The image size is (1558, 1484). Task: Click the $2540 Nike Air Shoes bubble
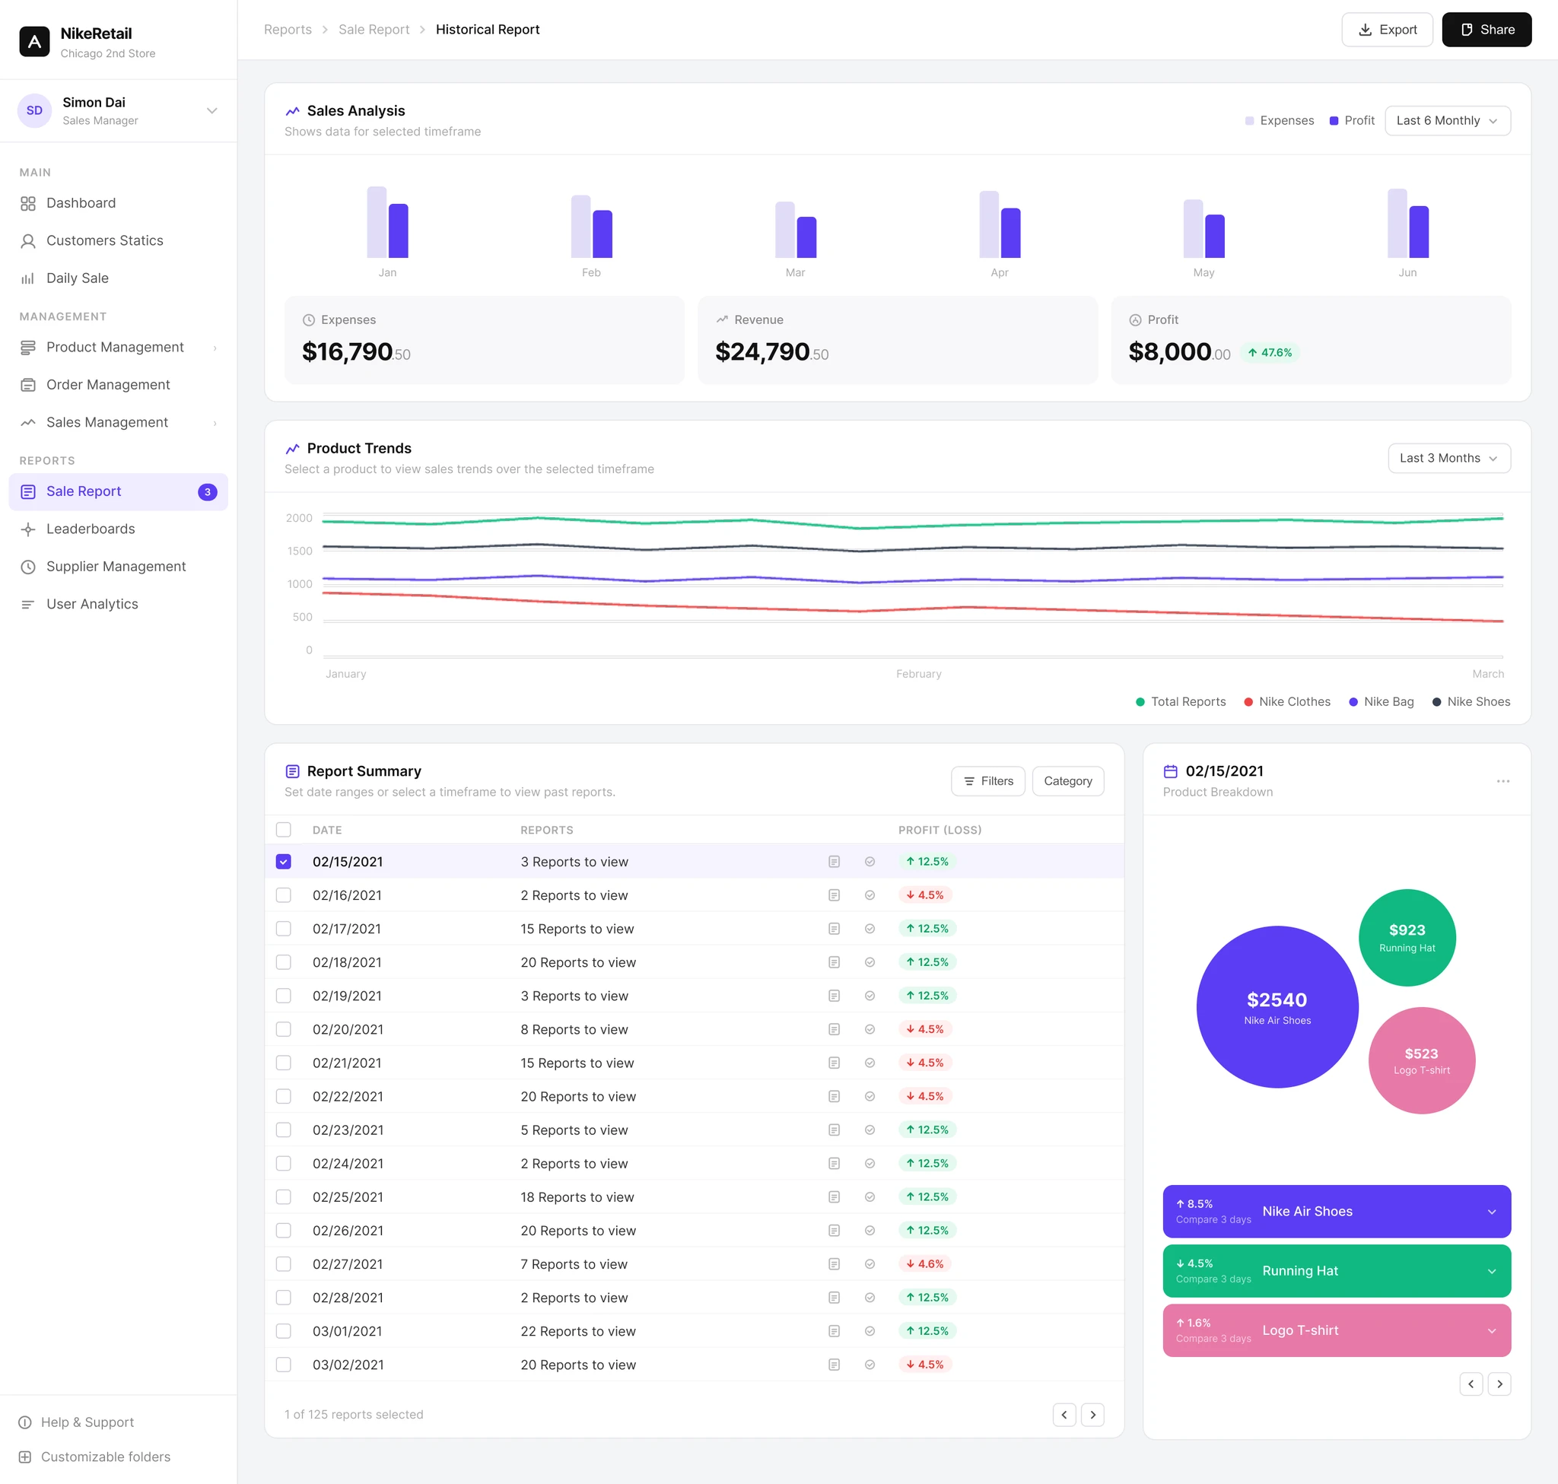(1277, 1007)
